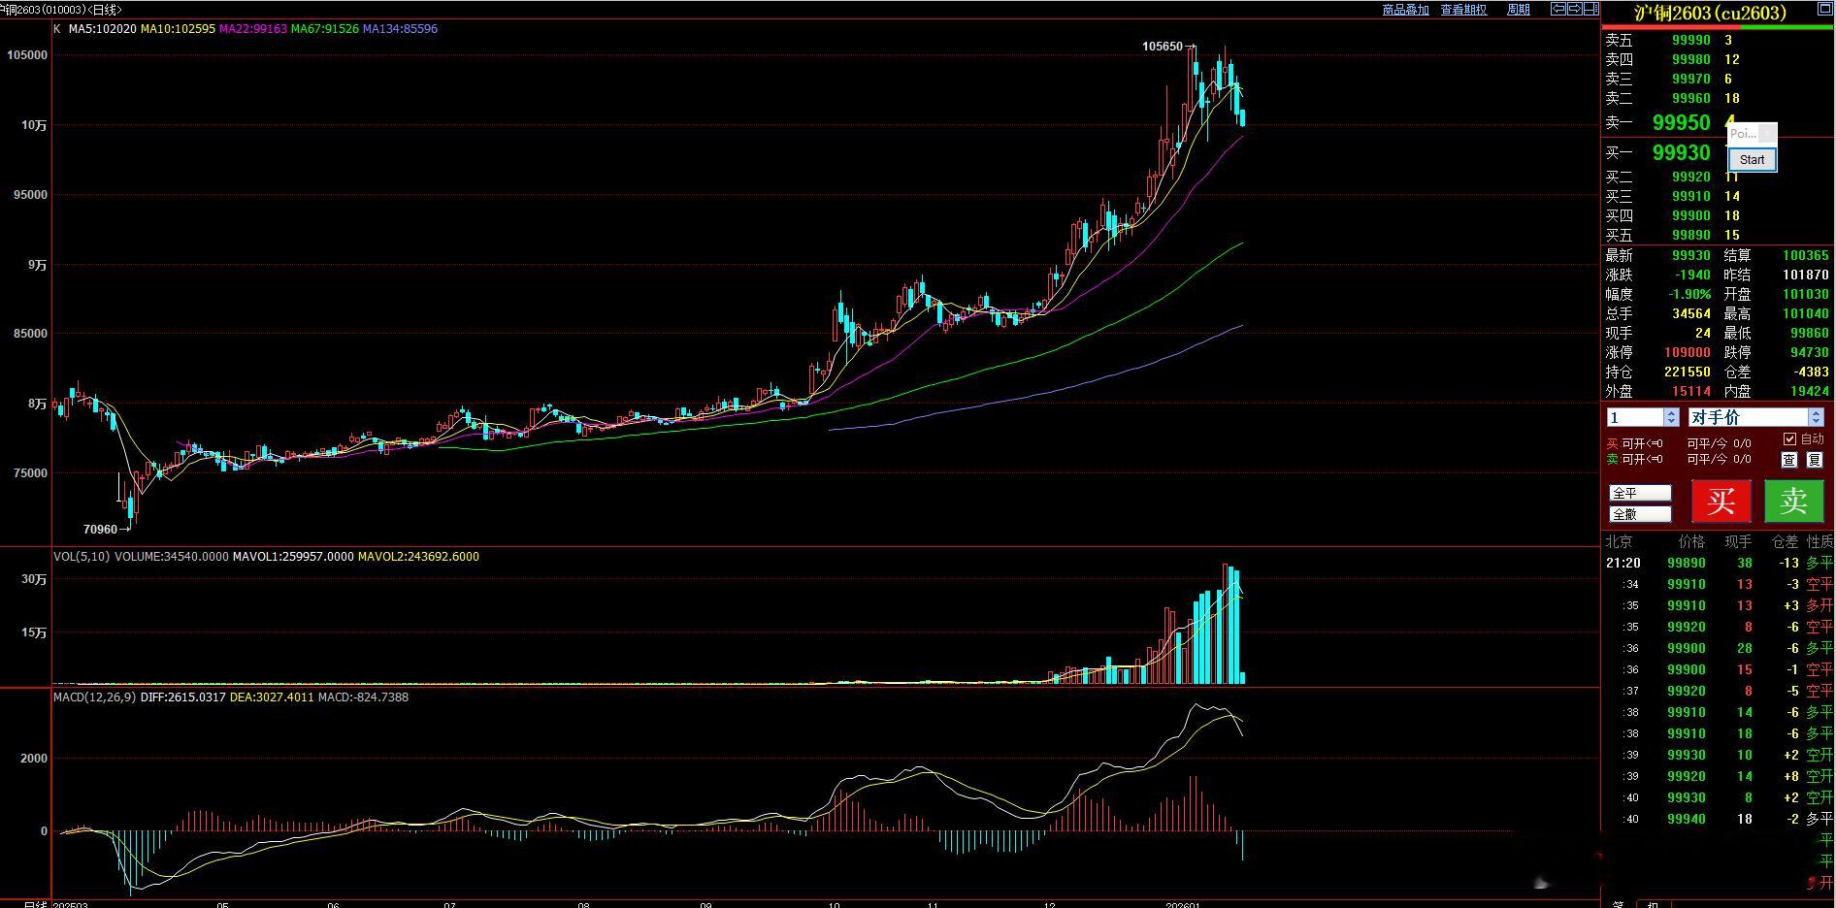Click the 内盘 value 19424
1836x908 pixels.
(x=1810, y=391)
